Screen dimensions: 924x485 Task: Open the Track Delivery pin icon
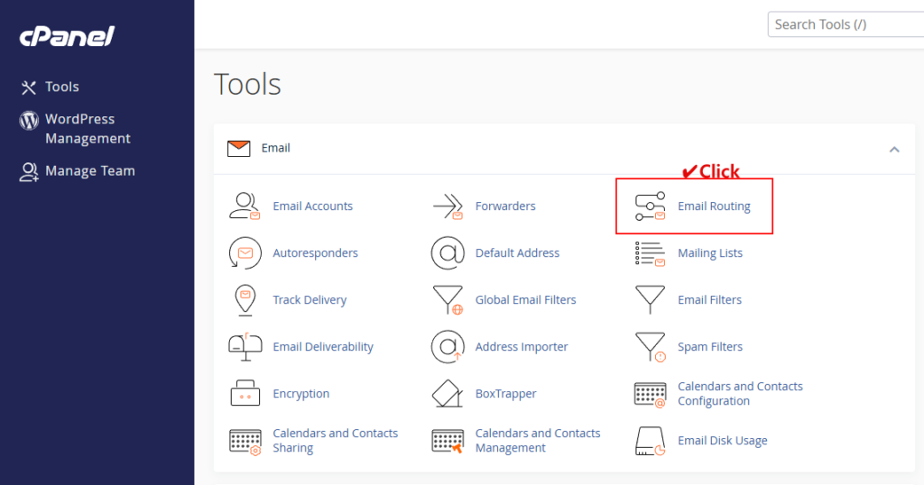pyautogui.click(x=245, y=300)
